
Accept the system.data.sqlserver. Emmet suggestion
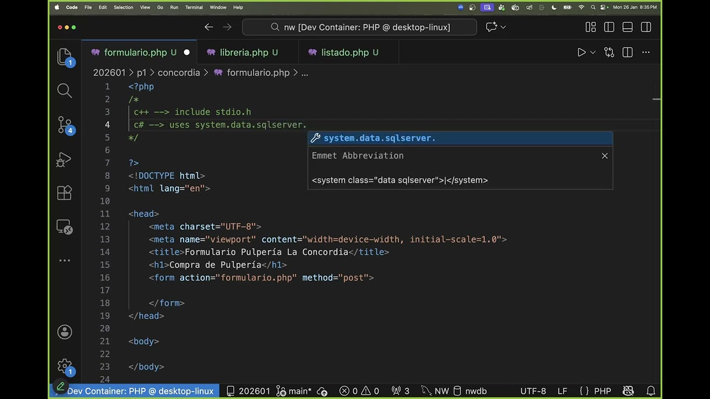(x=460, y=138)
